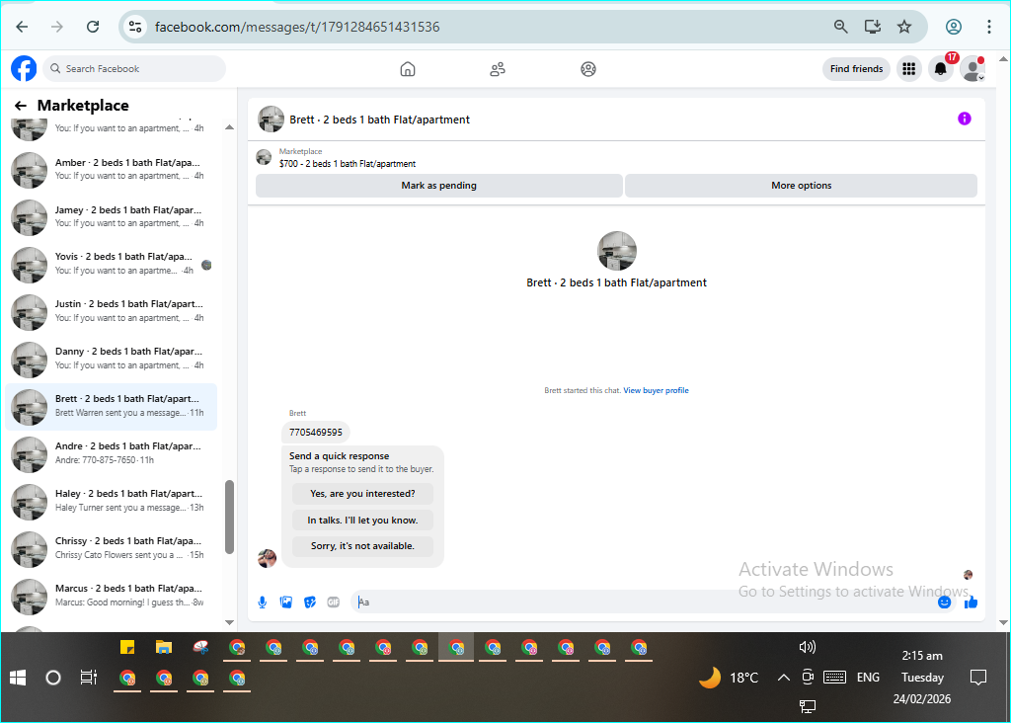Click More options button
The height and width of the screenshot is (723, 1011).
[x=801, y=185]
